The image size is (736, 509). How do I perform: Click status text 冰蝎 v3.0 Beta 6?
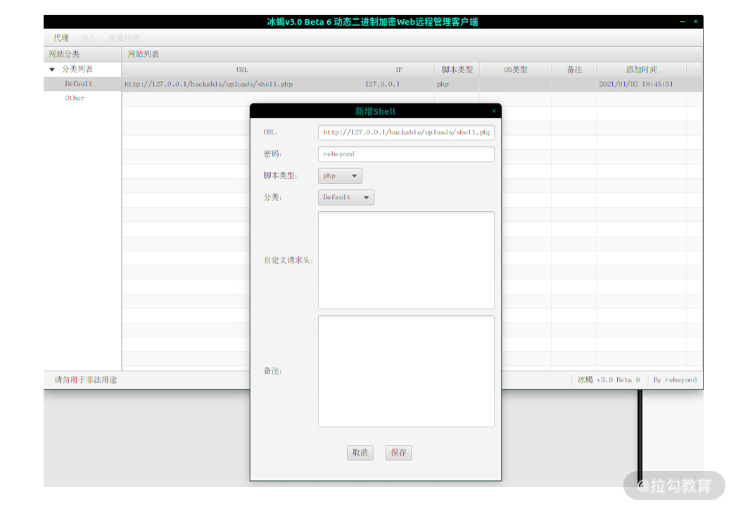609,379
